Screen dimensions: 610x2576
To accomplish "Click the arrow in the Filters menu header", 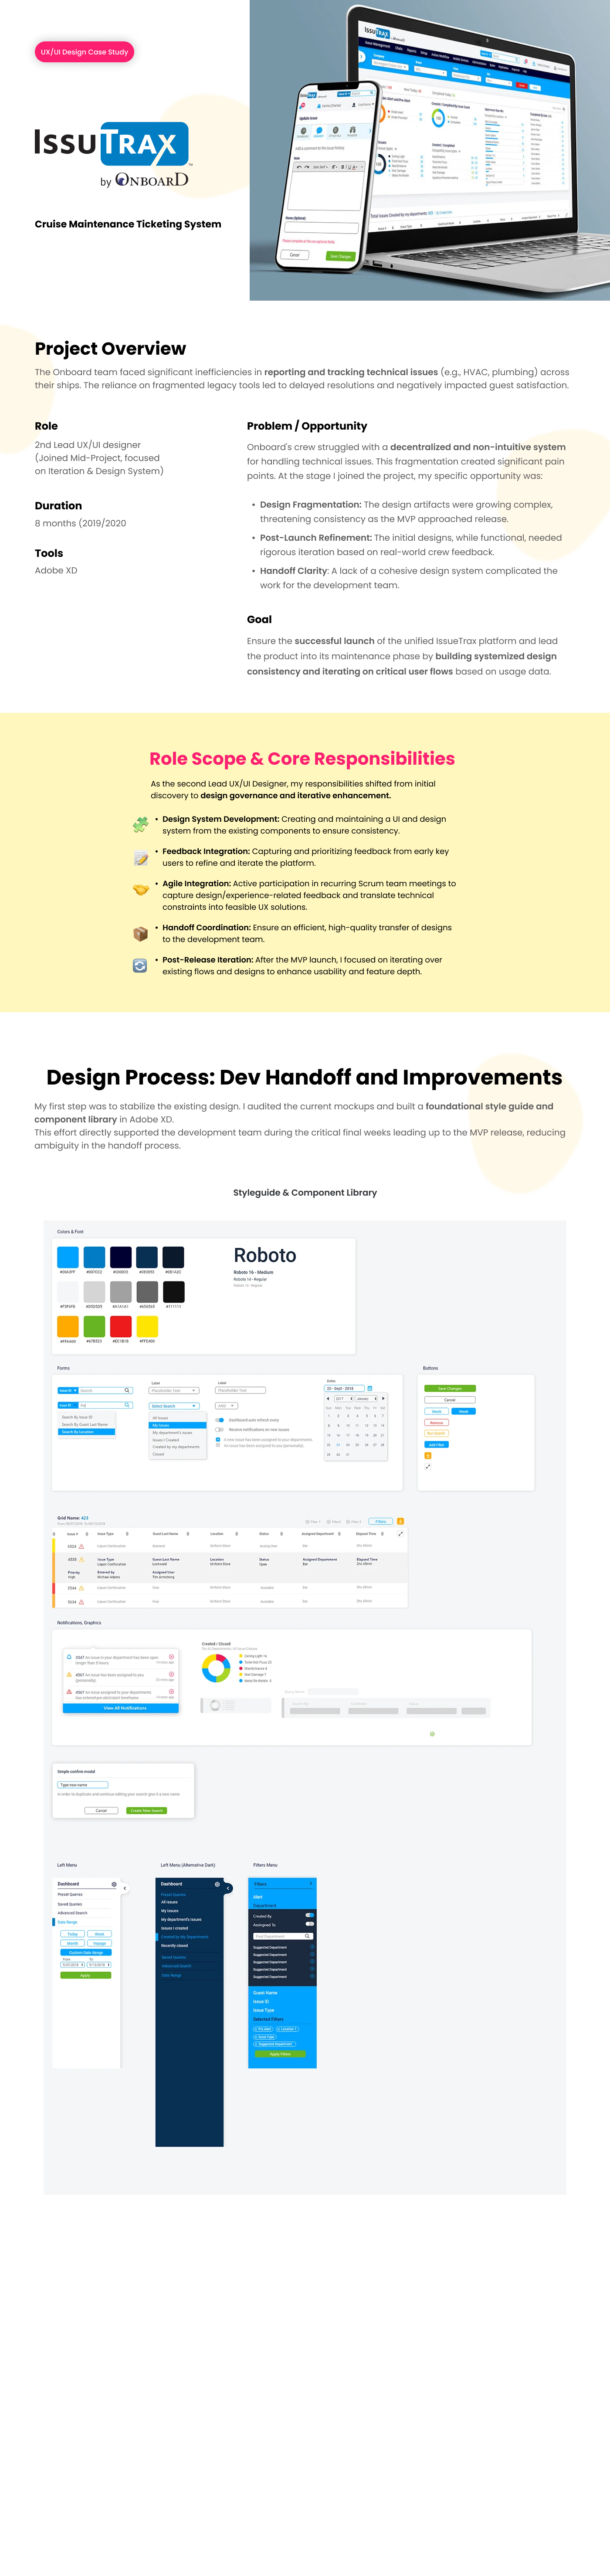I will click(311, 1884).
